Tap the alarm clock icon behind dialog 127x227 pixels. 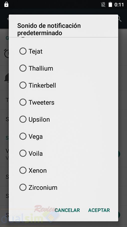pyautogui.click(x=6, y=54)
